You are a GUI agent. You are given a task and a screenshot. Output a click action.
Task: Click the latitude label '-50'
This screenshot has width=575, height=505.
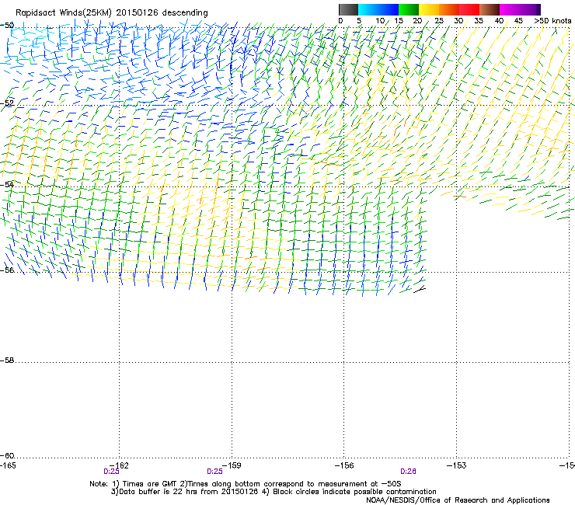pos(7,26)
